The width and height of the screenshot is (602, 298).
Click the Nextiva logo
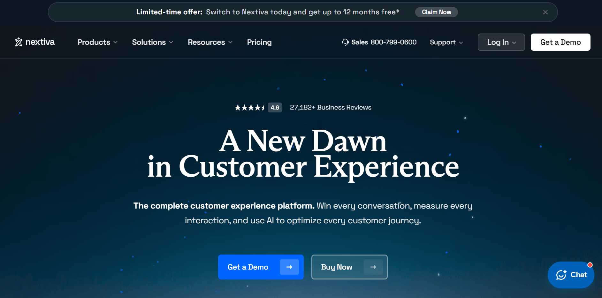click(x=35, y=42)
